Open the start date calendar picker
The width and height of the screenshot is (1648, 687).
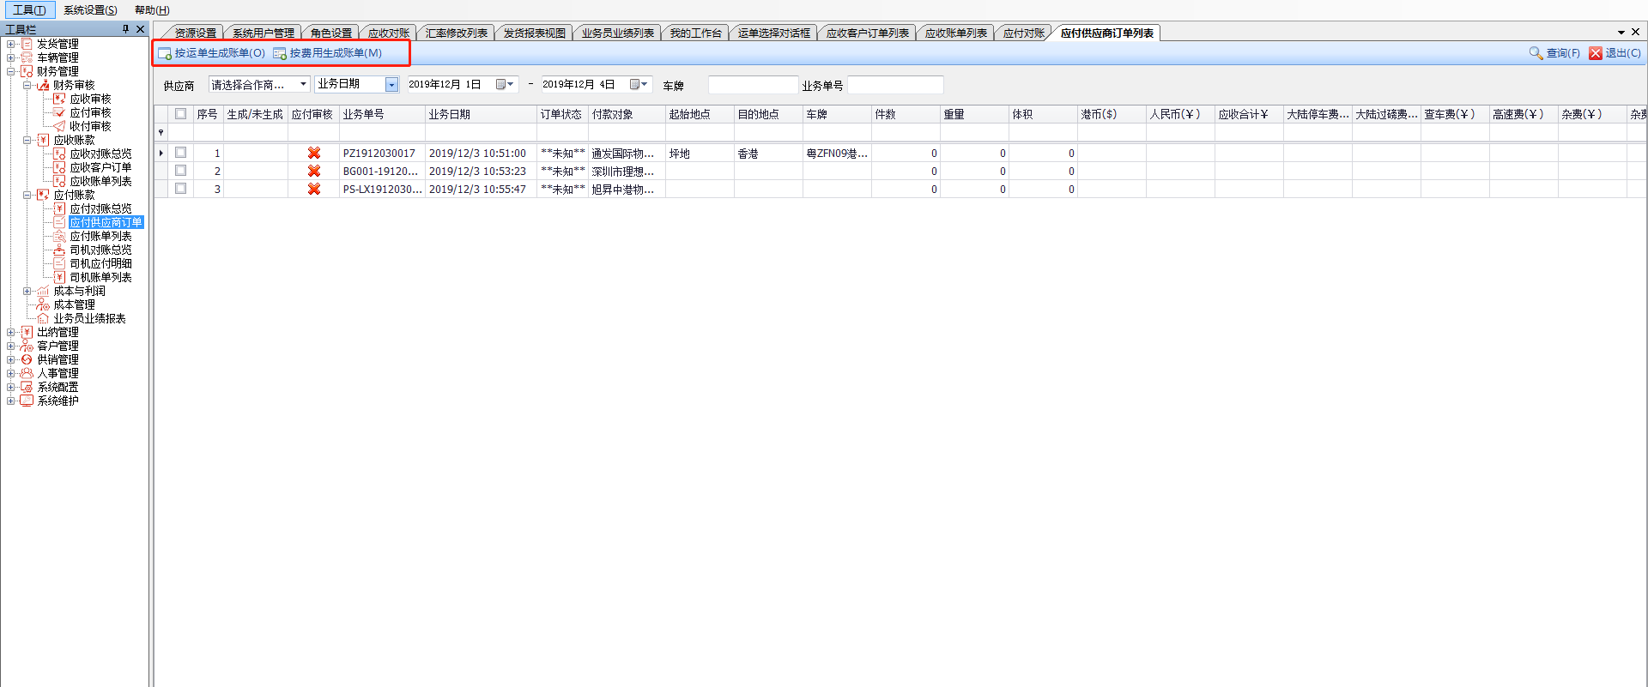click(504, 84)
